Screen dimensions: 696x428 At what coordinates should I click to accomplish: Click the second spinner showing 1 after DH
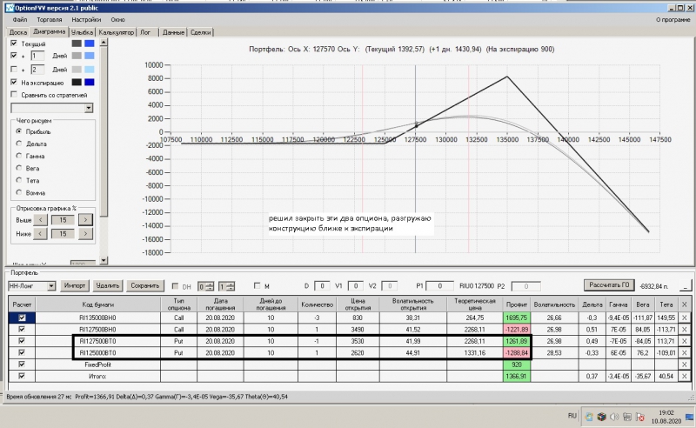point(226,286)
